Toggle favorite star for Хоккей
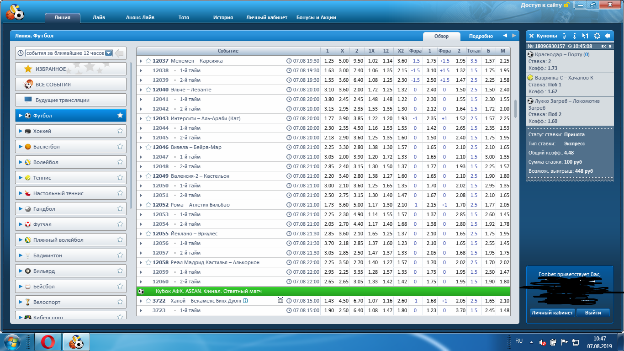This screenshot has height=351, width=624. click(120, 131)
